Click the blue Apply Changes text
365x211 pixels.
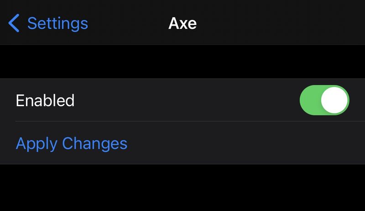[72, 144]
